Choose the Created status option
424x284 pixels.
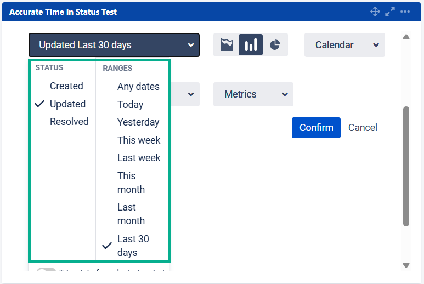point(66,86)
